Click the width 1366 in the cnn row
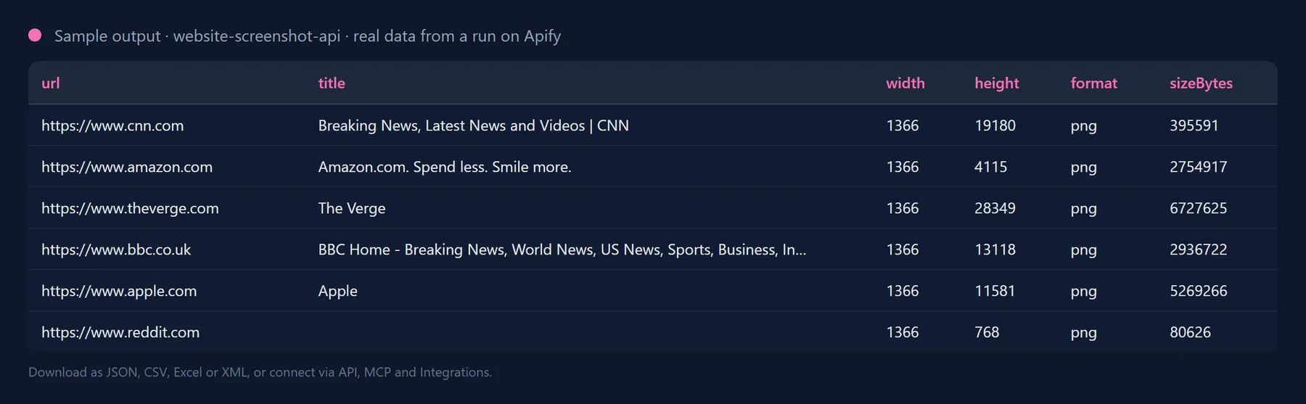The image size is (1306, 404). 903,125
